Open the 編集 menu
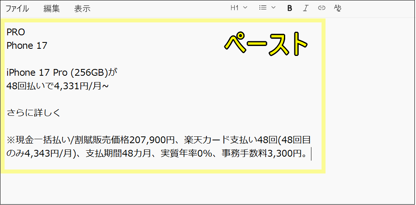This screenshot has height=205, width=416. [x=52, y=9]
